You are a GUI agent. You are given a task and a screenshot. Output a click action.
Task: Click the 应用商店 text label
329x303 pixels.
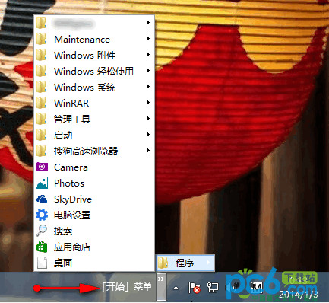click(72, 247)
